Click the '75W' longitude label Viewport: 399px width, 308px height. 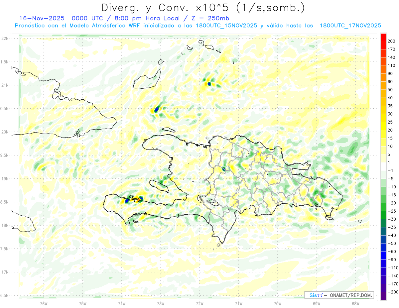coord(82,304)
